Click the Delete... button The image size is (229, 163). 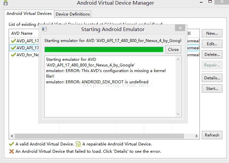pyautogui.click(x=212, y=55)
